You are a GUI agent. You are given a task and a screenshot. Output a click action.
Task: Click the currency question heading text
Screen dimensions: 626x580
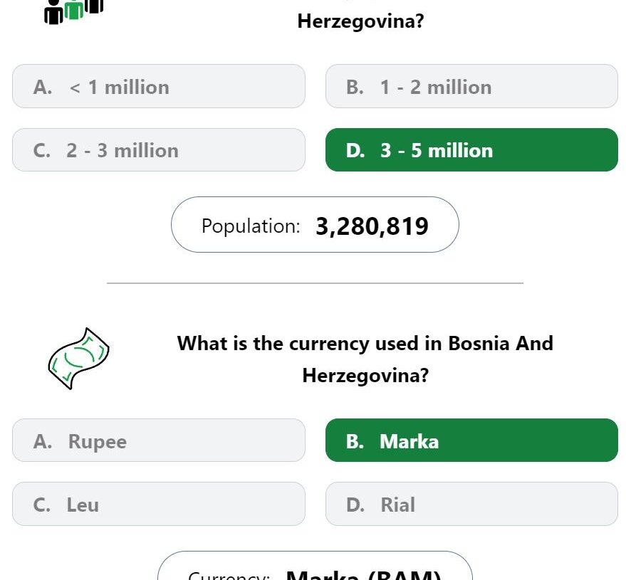point(365,359)
